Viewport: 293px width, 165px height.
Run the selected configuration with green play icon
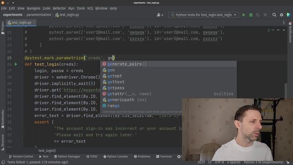(x=244, y=15)
